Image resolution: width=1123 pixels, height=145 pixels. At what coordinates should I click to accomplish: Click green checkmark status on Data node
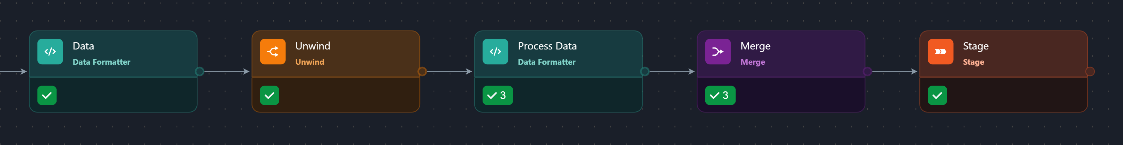(47, 96)
